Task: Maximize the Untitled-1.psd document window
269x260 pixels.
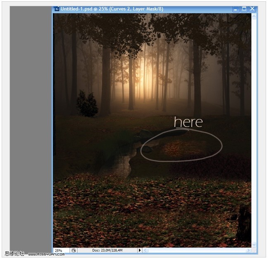Action: (x=244, y=9)
